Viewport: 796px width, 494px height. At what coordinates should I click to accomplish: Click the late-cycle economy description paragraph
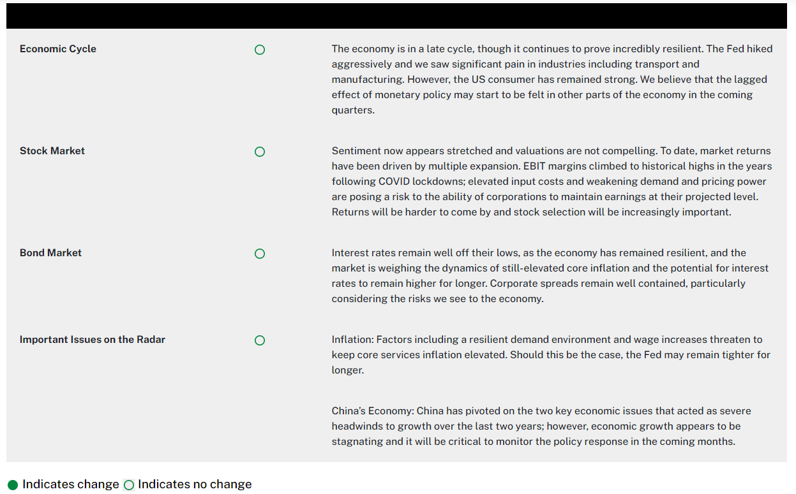click(552, 79)
